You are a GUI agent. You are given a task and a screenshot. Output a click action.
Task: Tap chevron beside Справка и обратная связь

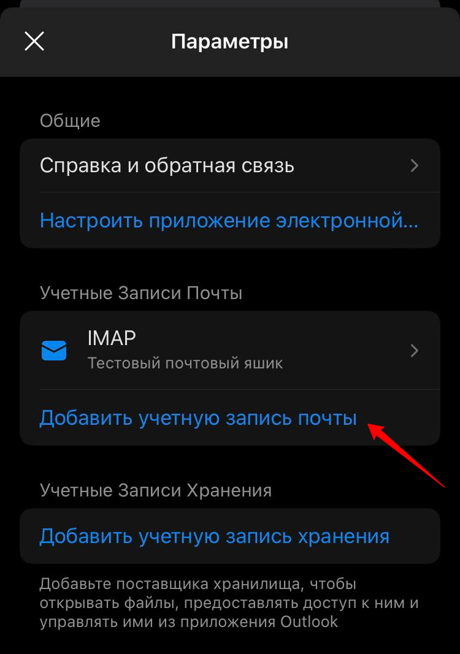point(414,165)
